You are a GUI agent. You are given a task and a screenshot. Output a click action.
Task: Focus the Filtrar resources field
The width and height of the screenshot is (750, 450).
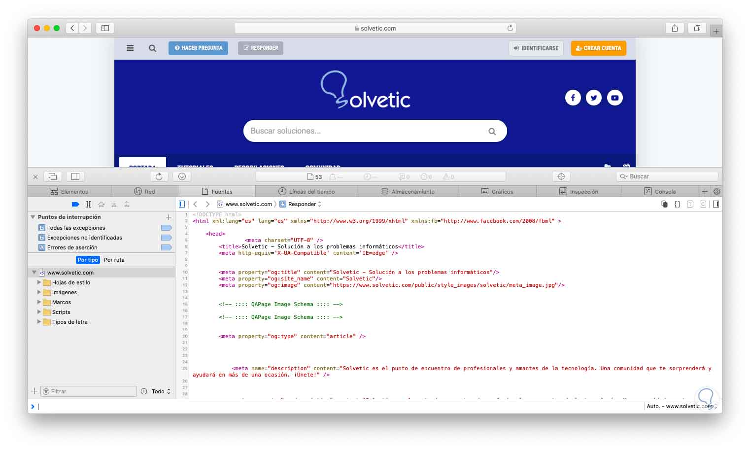89,391
